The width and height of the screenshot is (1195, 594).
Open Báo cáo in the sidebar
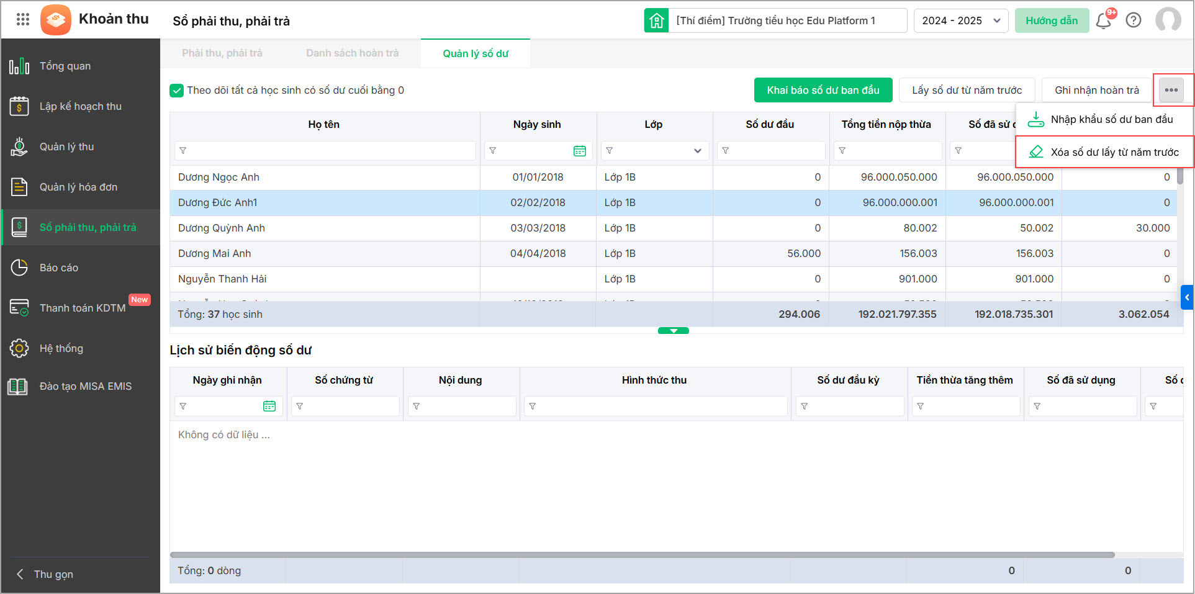(81, 268)
